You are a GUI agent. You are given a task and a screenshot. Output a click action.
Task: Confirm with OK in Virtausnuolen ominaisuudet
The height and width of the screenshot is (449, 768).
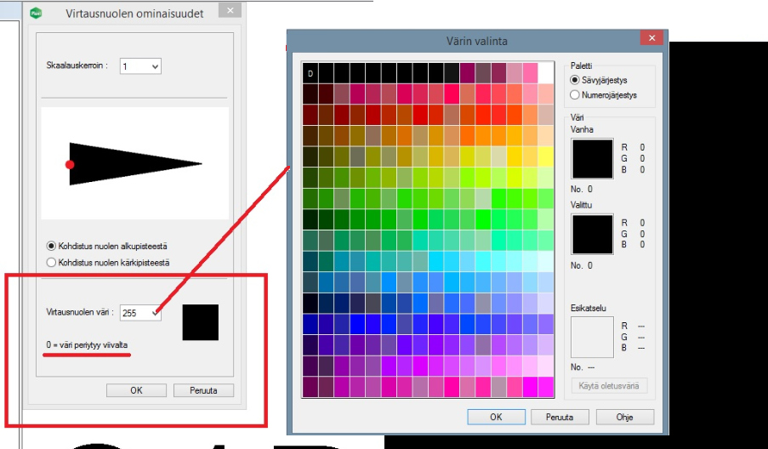[x=136, y=390]
